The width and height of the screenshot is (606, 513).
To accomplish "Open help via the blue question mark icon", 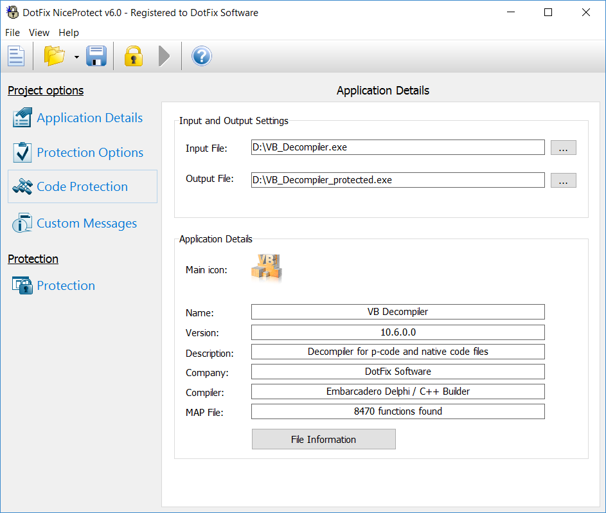I will point(201,56).
